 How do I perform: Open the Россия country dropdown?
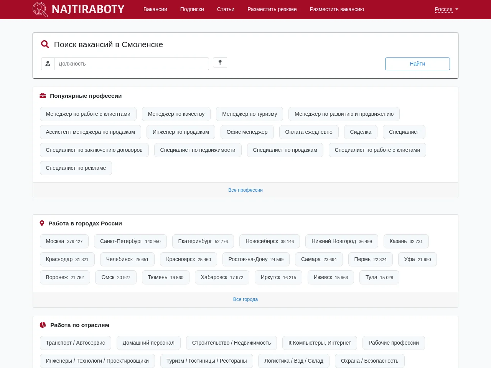pos(447,9)
